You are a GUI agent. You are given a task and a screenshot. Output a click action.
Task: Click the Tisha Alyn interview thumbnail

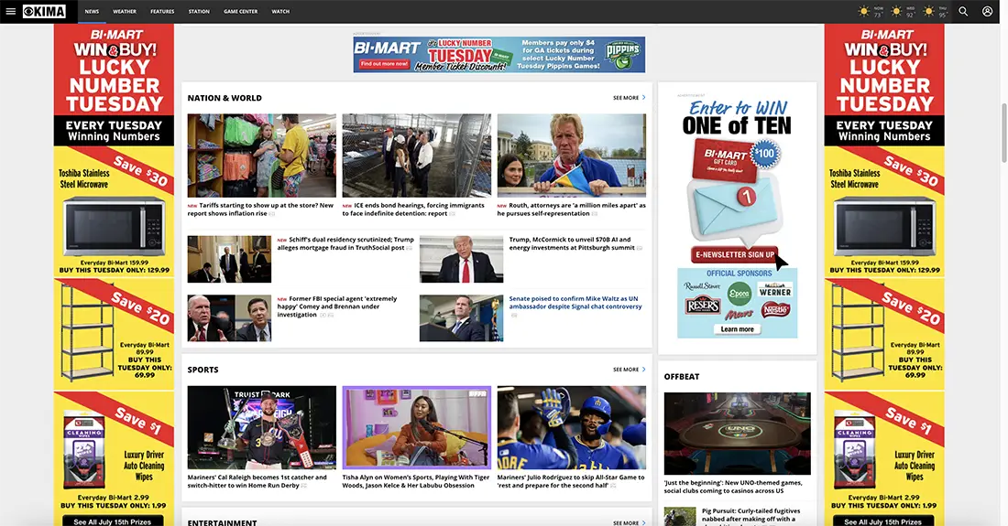(x=417, y=427)
